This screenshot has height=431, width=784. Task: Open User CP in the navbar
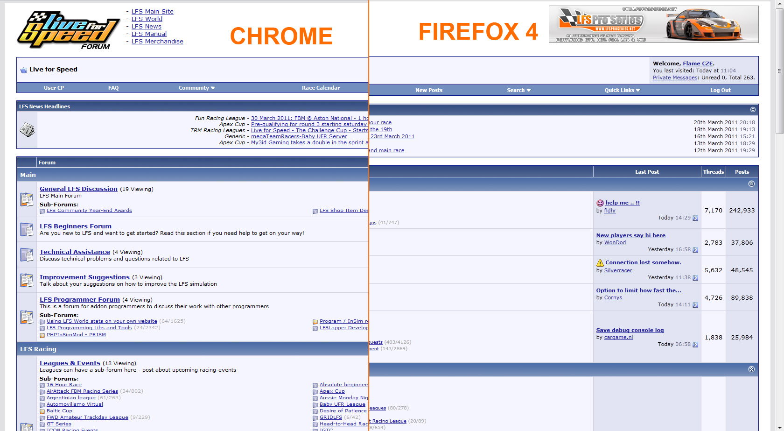[54, 88]
